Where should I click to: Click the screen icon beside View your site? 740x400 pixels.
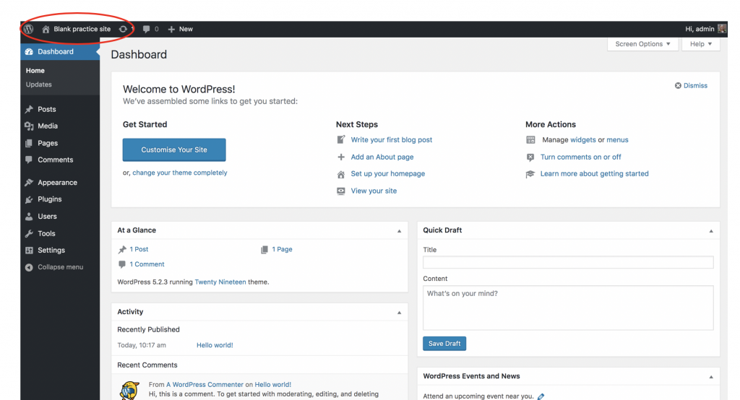tap(341, 191)
